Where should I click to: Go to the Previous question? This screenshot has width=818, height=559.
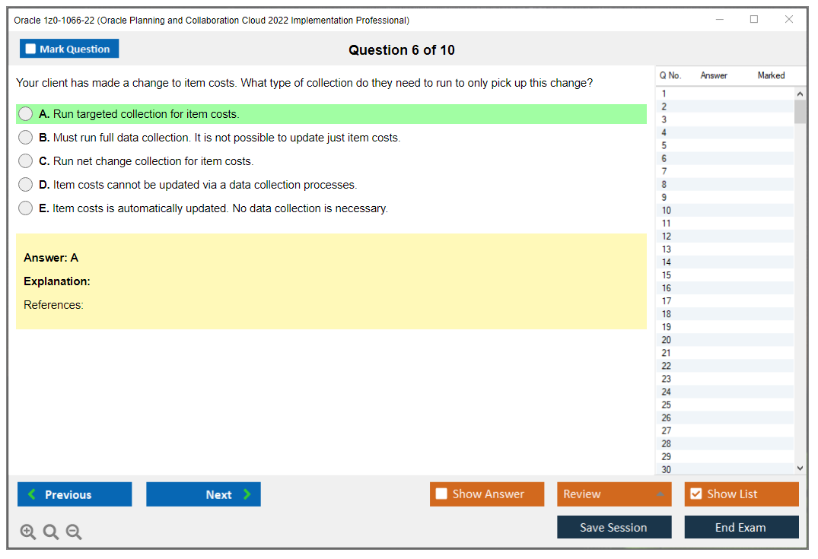tap(75, 494)
